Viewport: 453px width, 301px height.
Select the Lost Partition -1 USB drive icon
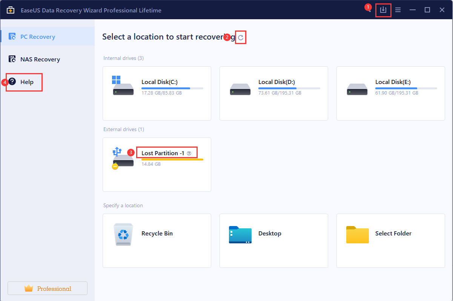pyautogui.click(x=123, y=158)
